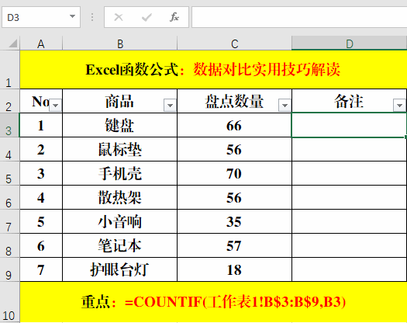Screen dimensions: 407x323
Task: Open the No column filter dropdown
Action: click(x=56, y=106)
